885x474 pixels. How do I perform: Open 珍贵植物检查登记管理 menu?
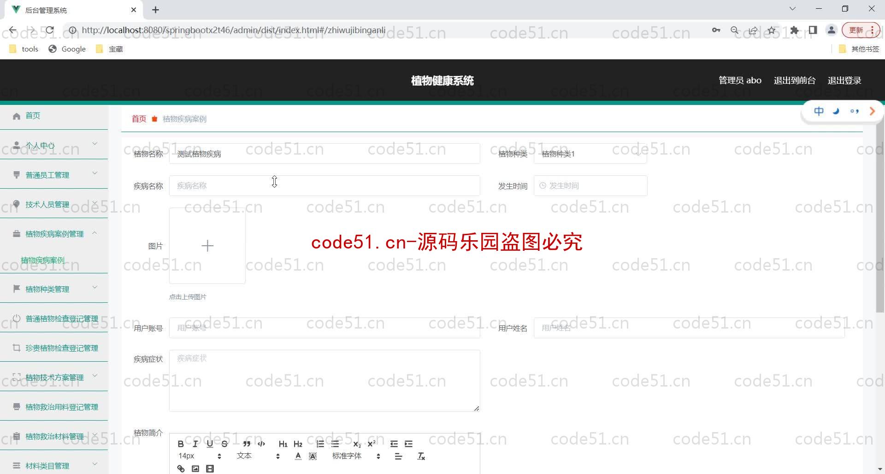tap(54, 348)
